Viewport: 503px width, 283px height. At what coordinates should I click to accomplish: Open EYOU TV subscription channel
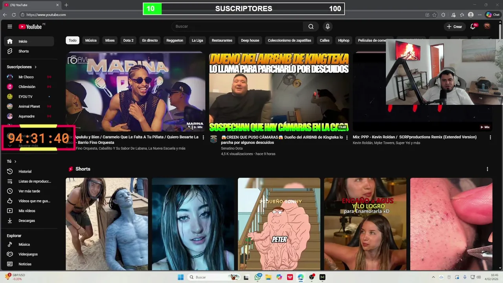[x=29, y=97]
